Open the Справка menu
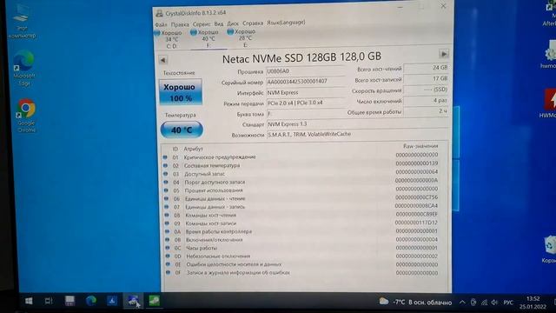 [253, 23]
